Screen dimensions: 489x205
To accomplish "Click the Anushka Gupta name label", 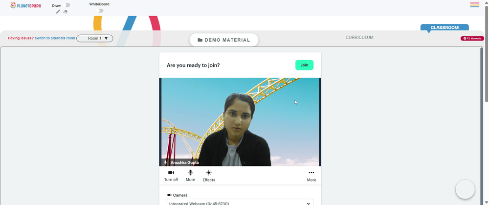I will pos(185,162).
